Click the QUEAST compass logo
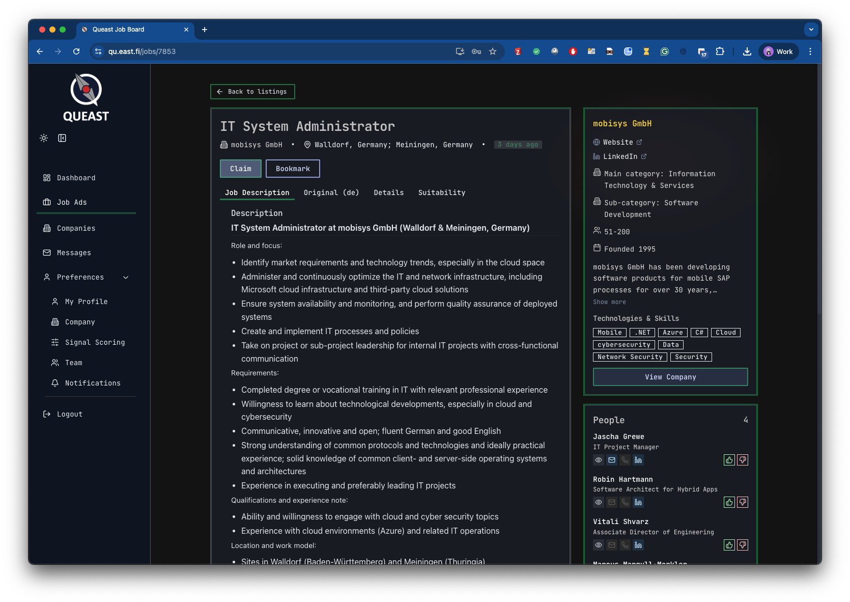850x602 pixels. (x=86, y=91)
